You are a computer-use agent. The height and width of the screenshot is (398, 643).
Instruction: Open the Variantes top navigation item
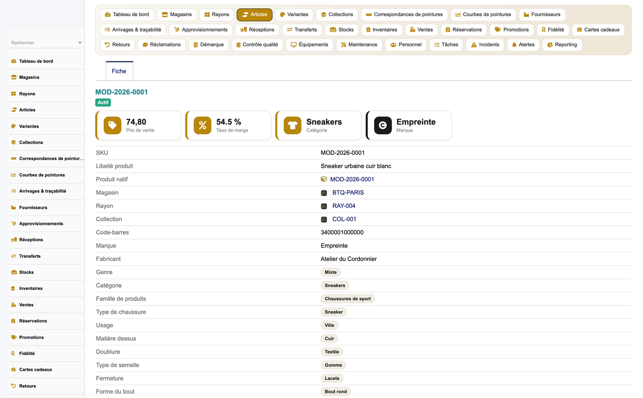294,15
